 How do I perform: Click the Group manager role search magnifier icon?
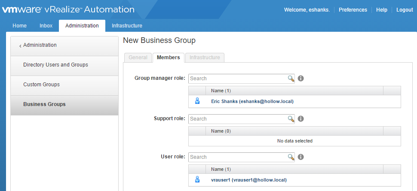291,79
